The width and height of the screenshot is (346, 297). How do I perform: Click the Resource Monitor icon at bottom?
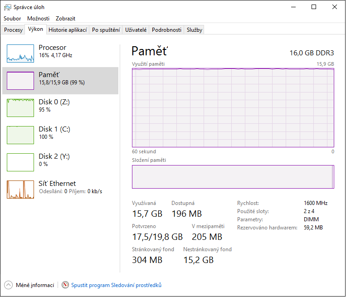click(x=65, y=285)
